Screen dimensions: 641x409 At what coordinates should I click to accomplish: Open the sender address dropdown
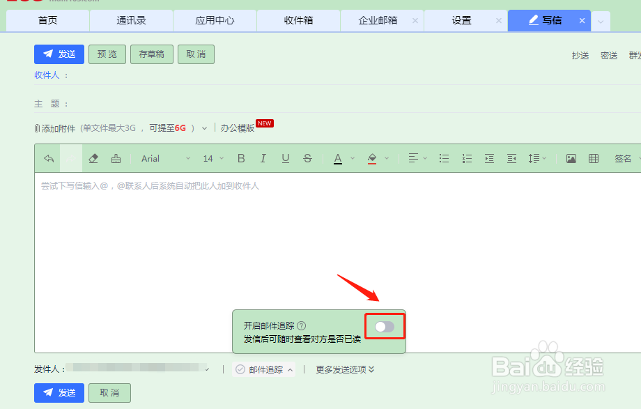[x=207, y=369]
